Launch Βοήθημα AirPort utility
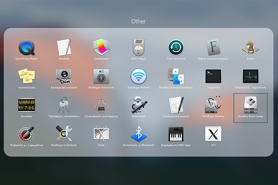Screen dimensions: 278x185 [x=139, y=76]
